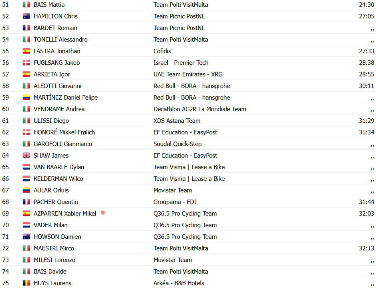Viewport: 376px width, 288px height.
Task: Open rider ULISSI Diego
Action: pos(51,120)
